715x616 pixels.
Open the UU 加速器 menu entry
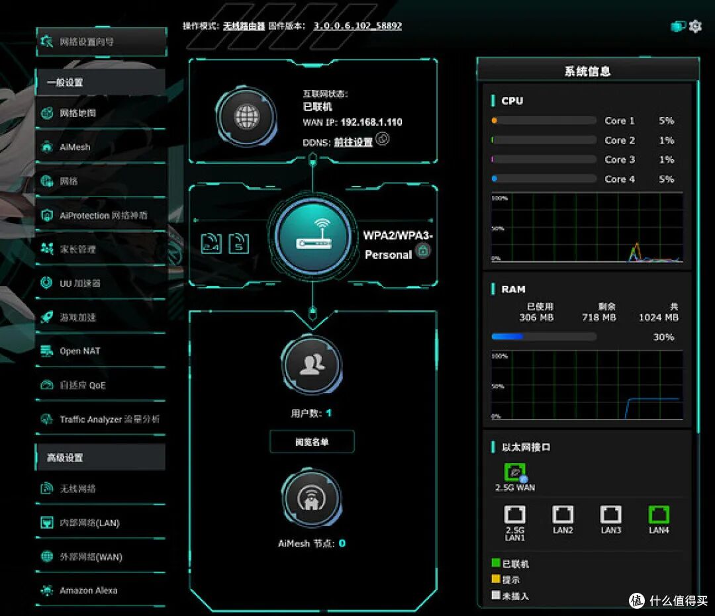click(101, 283)
